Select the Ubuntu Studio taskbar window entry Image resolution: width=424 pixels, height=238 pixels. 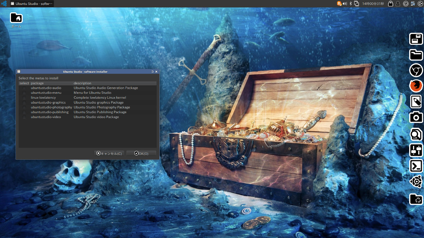(x=32, y=4)
